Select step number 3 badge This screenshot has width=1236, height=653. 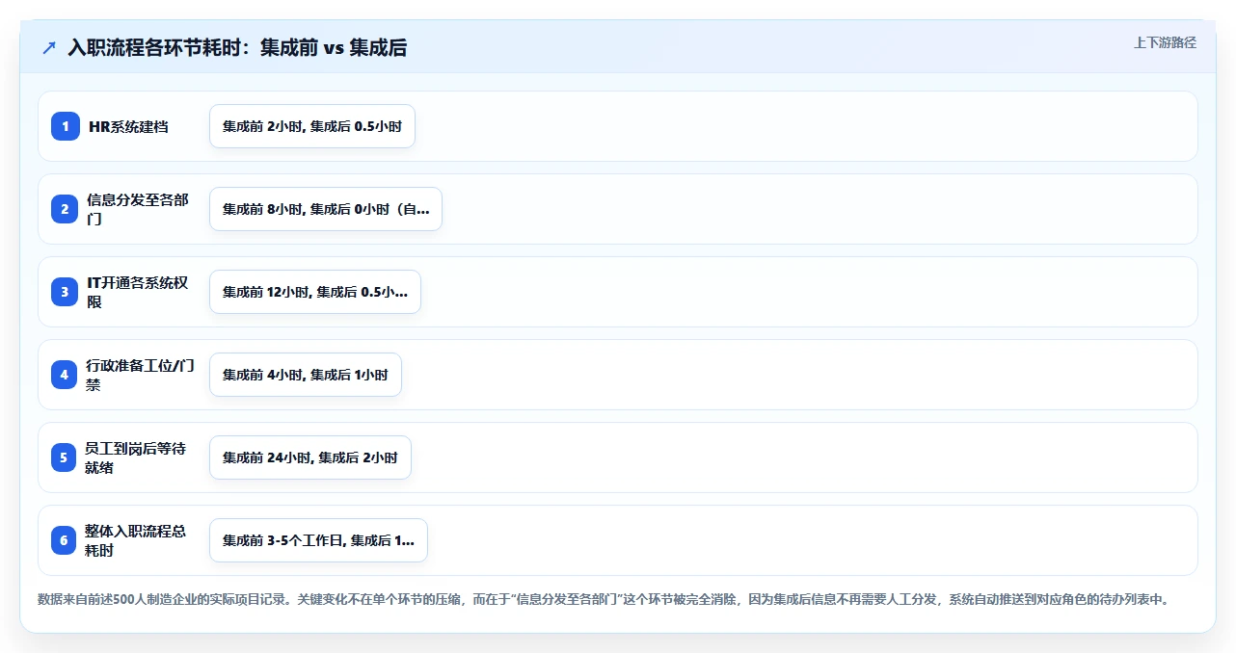(65, 292)
